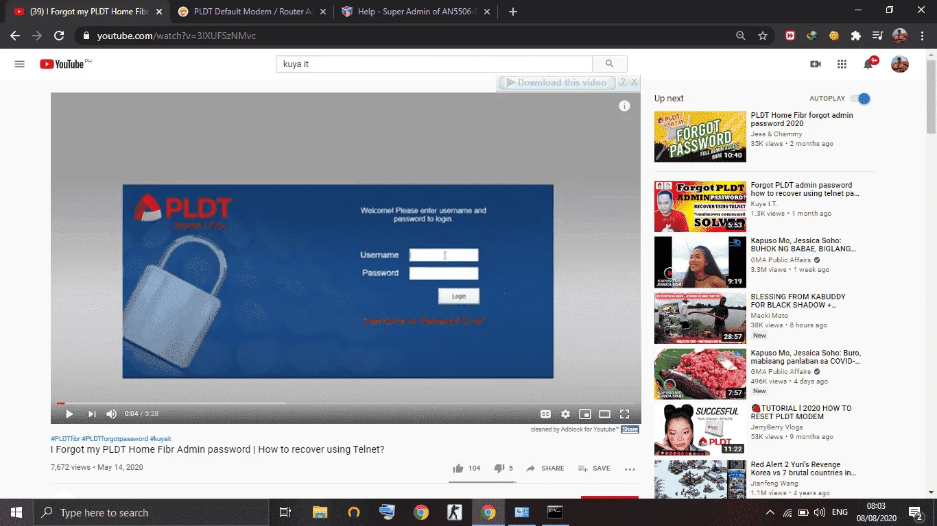The height and width of the screenshot is (526, 937).
Task: Open the YouTube apps grid icon
Action: (x=842, y=64)
